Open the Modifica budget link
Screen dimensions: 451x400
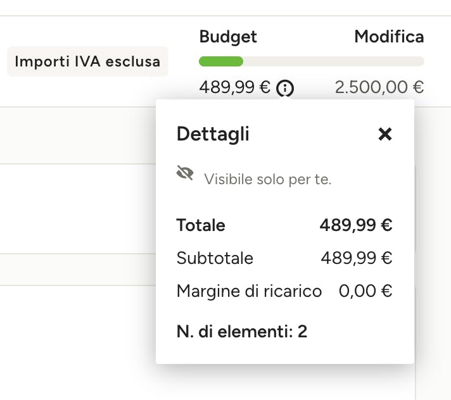389,37
